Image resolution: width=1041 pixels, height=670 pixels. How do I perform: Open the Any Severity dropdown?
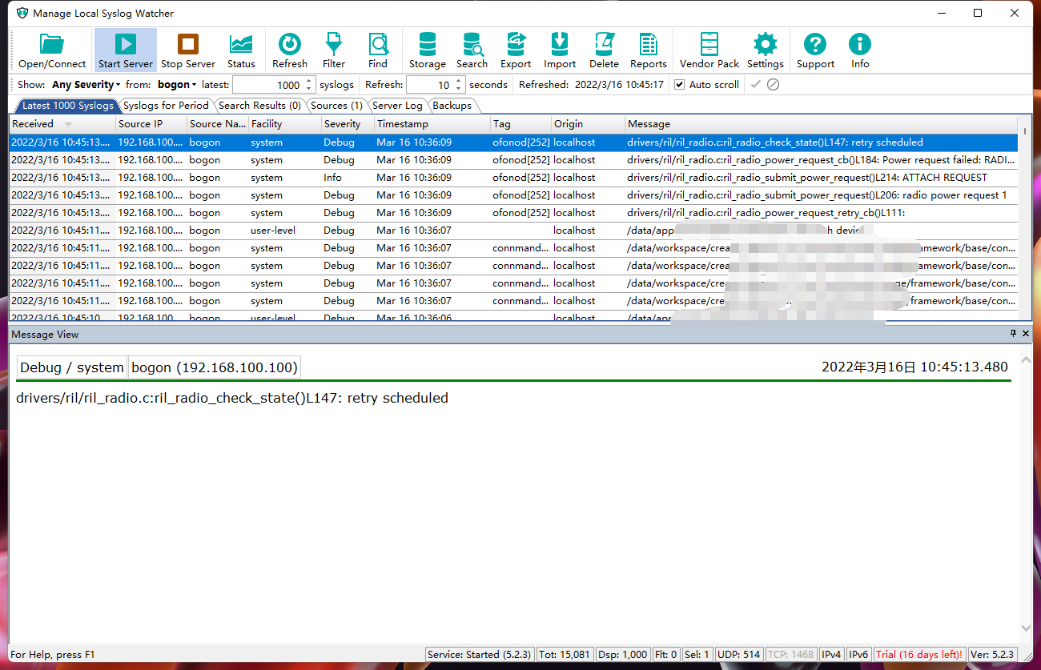(85, 84)
